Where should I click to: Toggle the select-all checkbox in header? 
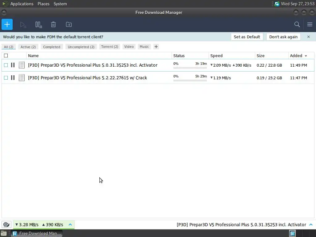pos(6,56)
